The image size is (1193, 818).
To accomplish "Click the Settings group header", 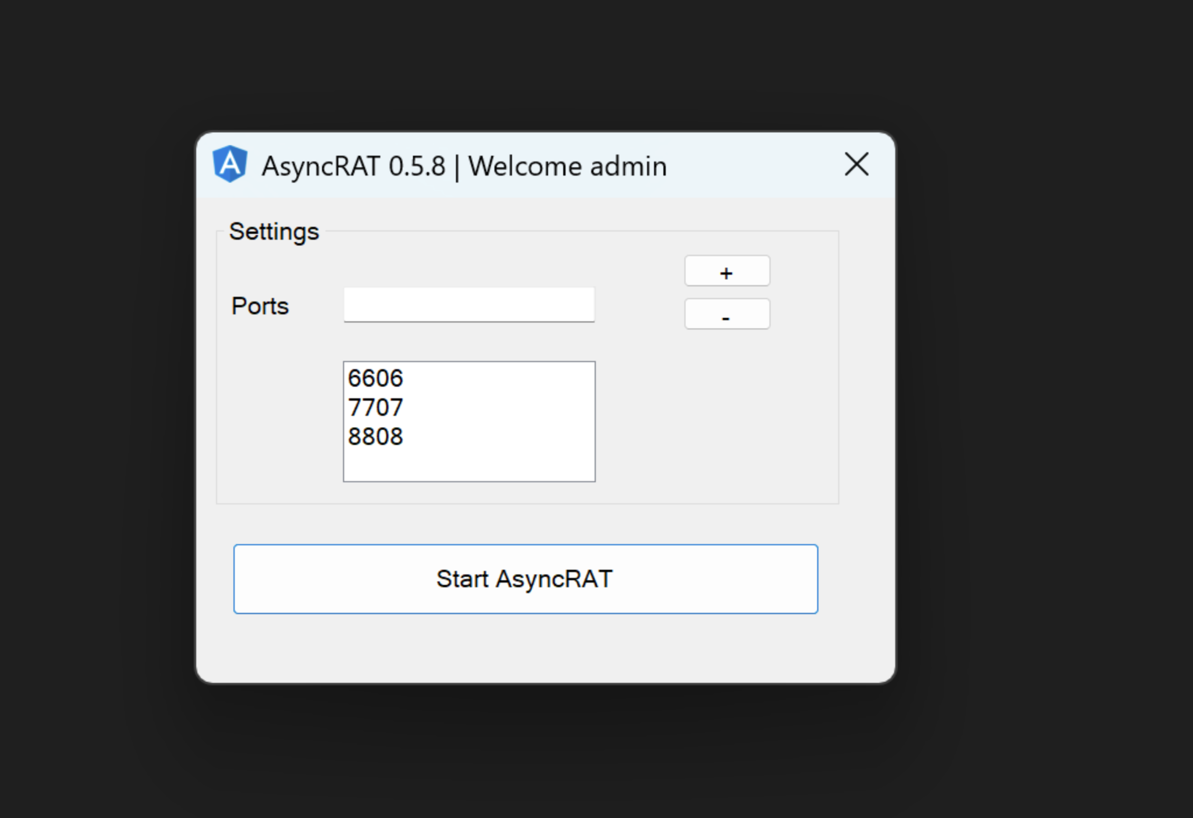I will (x=274, y=231).
